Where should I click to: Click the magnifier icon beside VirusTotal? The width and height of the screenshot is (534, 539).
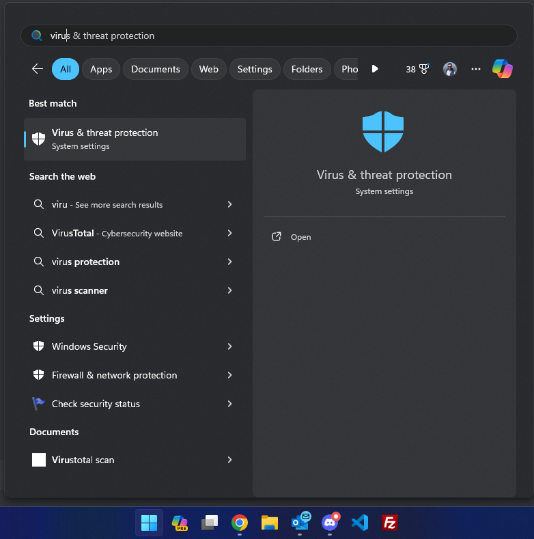point(38,233)
